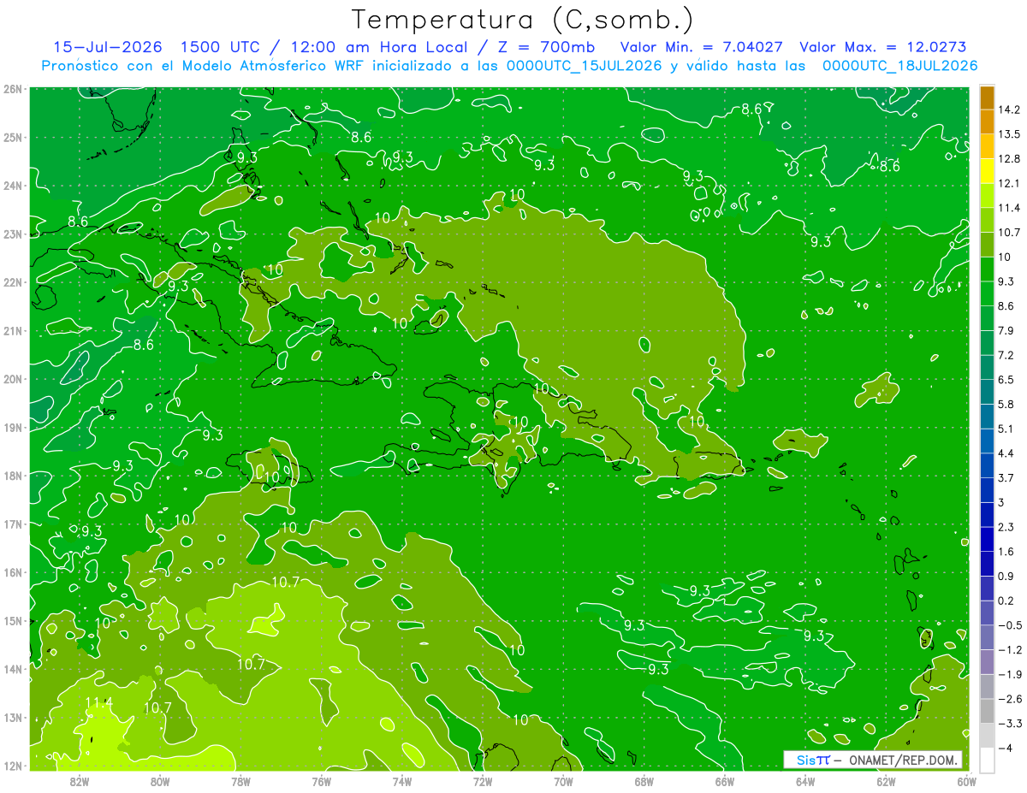The image size is (1027, 793).
Task: Click the 22N latitude axis label
Action: click(x=12, y=282)
